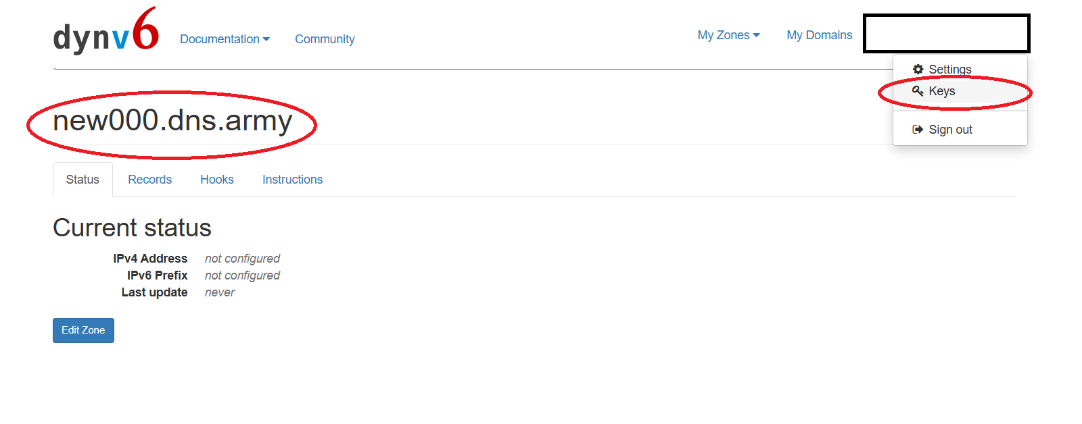Expand the My Zones dropdown caret

[x=757, y=35]
